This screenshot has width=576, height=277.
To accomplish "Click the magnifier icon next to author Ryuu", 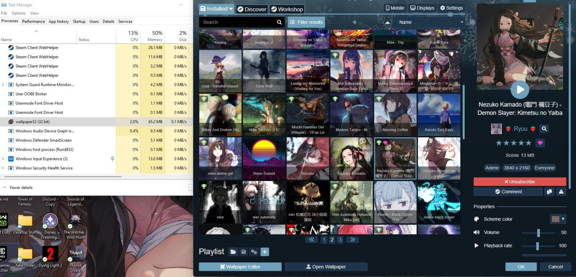I will pyautogui.click(x=544, y=129).
